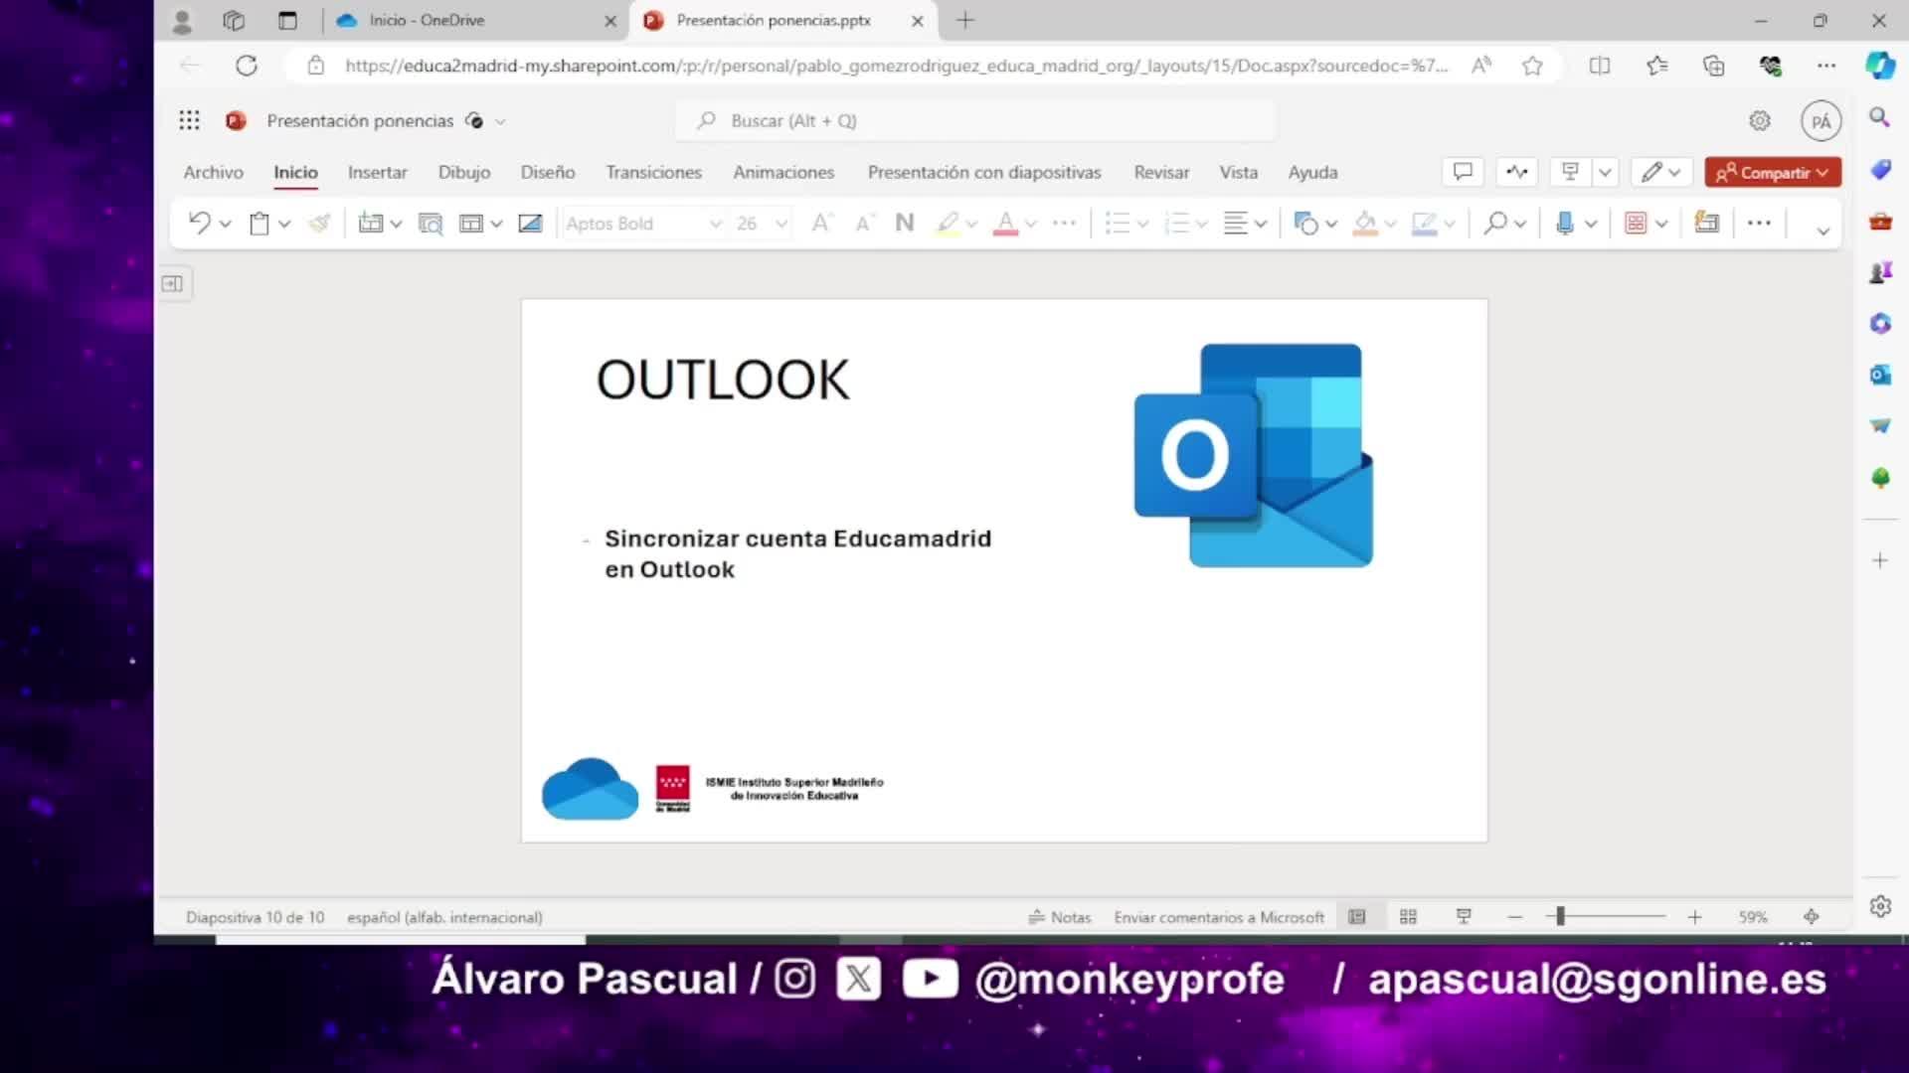
Task: Expand the ribbon with chevron at right
Action: [x=1822, y=230]
